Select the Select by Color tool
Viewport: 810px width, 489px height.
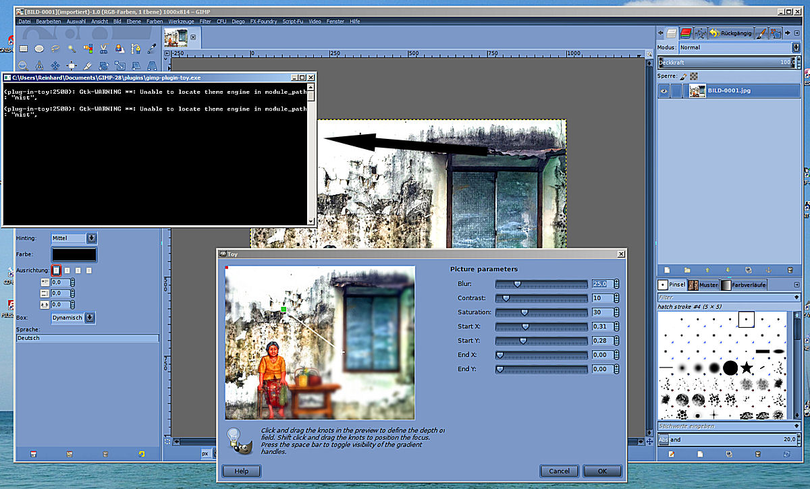pyautogui.click(x=88, y=49)
